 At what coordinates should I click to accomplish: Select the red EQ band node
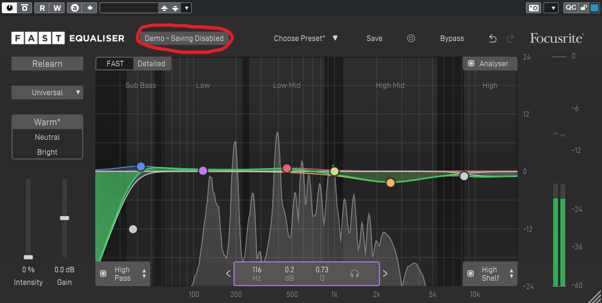[x=287, y=169]
